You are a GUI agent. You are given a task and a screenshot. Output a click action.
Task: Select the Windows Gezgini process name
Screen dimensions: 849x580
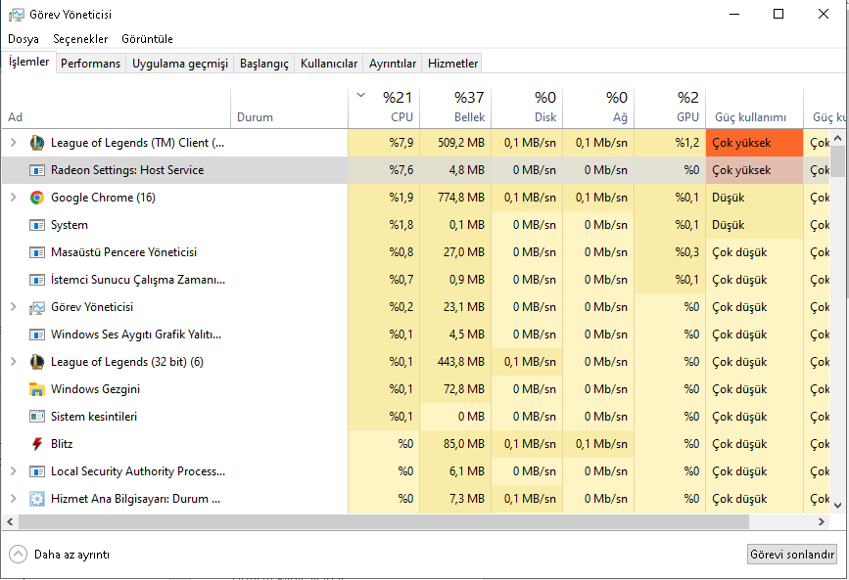pyautogui.click(x=95, y=389)
